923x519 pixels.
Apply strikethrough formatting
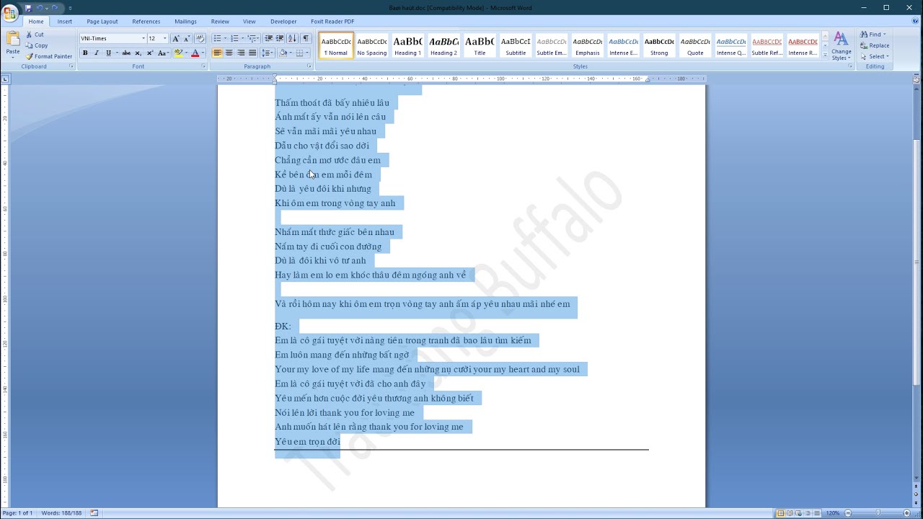pyautogui.click(x=126, y=53)
